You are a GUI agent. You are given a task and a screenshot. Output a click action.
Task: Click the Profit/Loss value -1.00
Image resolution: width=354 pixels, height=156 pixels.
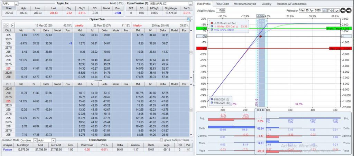tap(87, 149)
